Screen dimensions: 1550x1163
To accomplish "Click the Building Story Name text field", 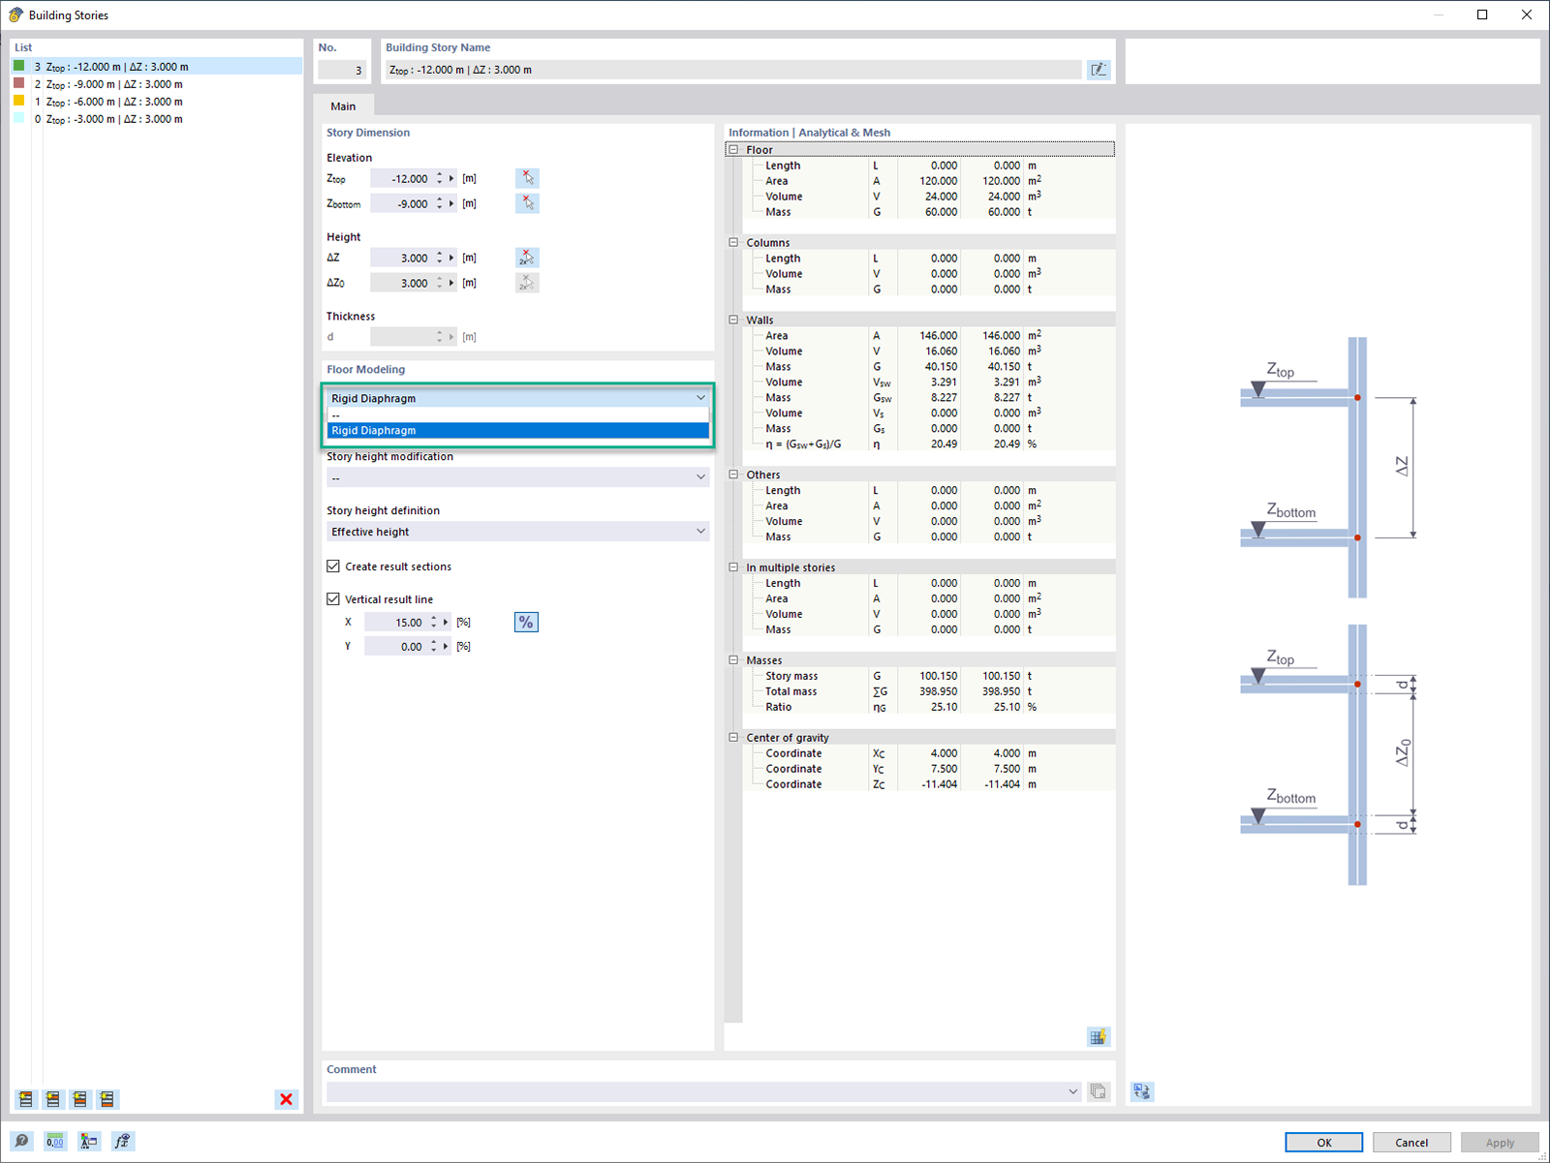I will pos(732,70).
